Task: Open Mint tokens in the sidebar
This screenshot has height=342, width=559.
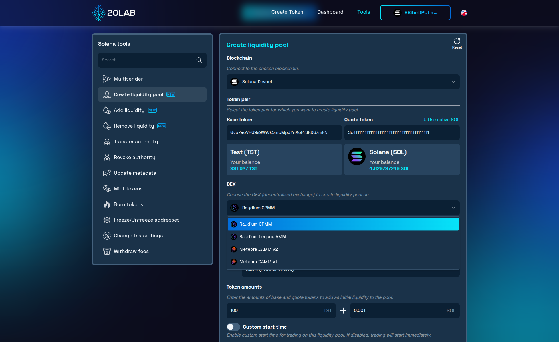Action: [x=152, y=189]
